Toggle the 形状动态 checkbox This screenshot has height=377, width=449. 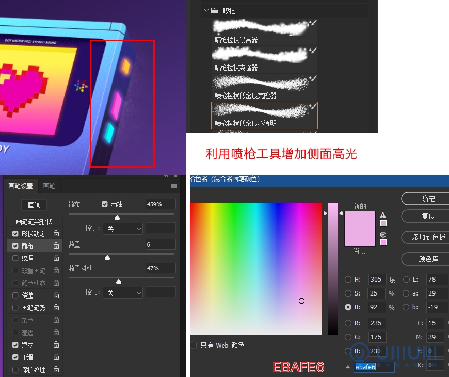pyautogui.click(x=15, y=234)
